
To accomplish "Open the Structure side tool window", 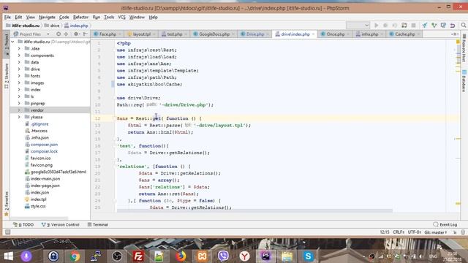I will 7,76.
